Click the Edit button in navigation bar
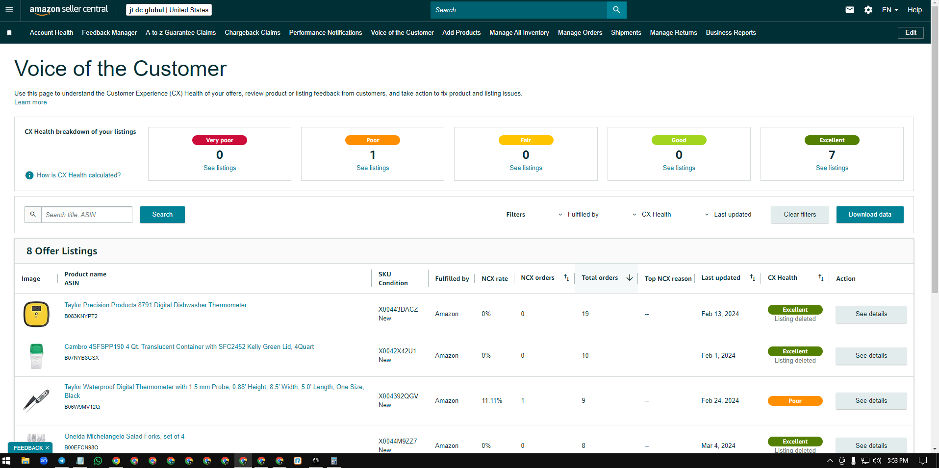The image size is (939, 468). point(911,33)
